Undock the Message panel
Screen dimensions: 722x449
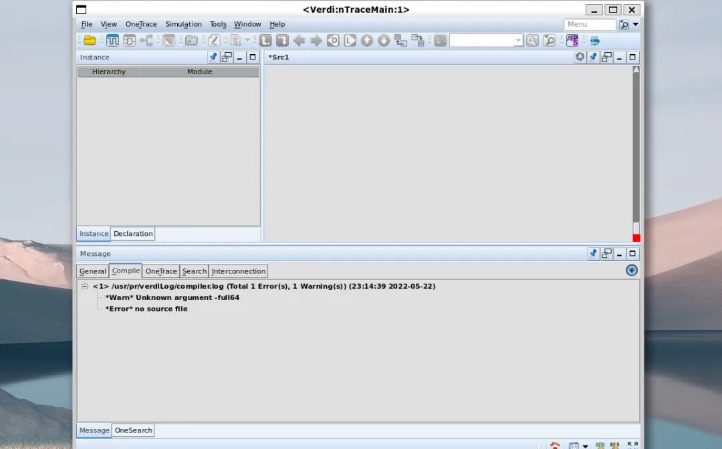606,253
